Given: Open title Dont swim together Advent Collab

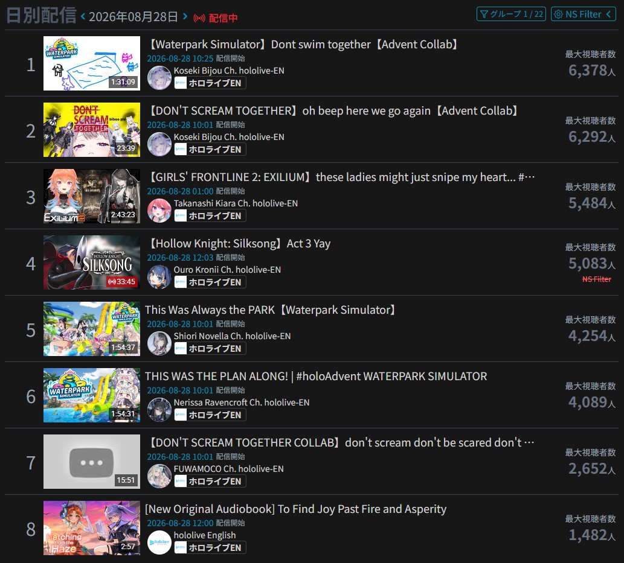Looking at the screenshot, I should click(x=303, y=44).
